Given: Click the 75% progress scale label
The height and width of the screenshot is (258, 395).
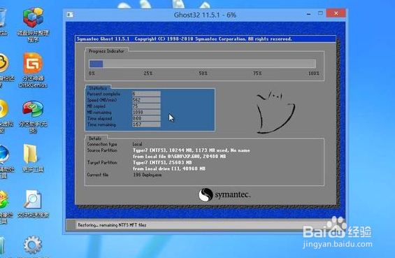Looking at the screenshot, I should (257, 73).
